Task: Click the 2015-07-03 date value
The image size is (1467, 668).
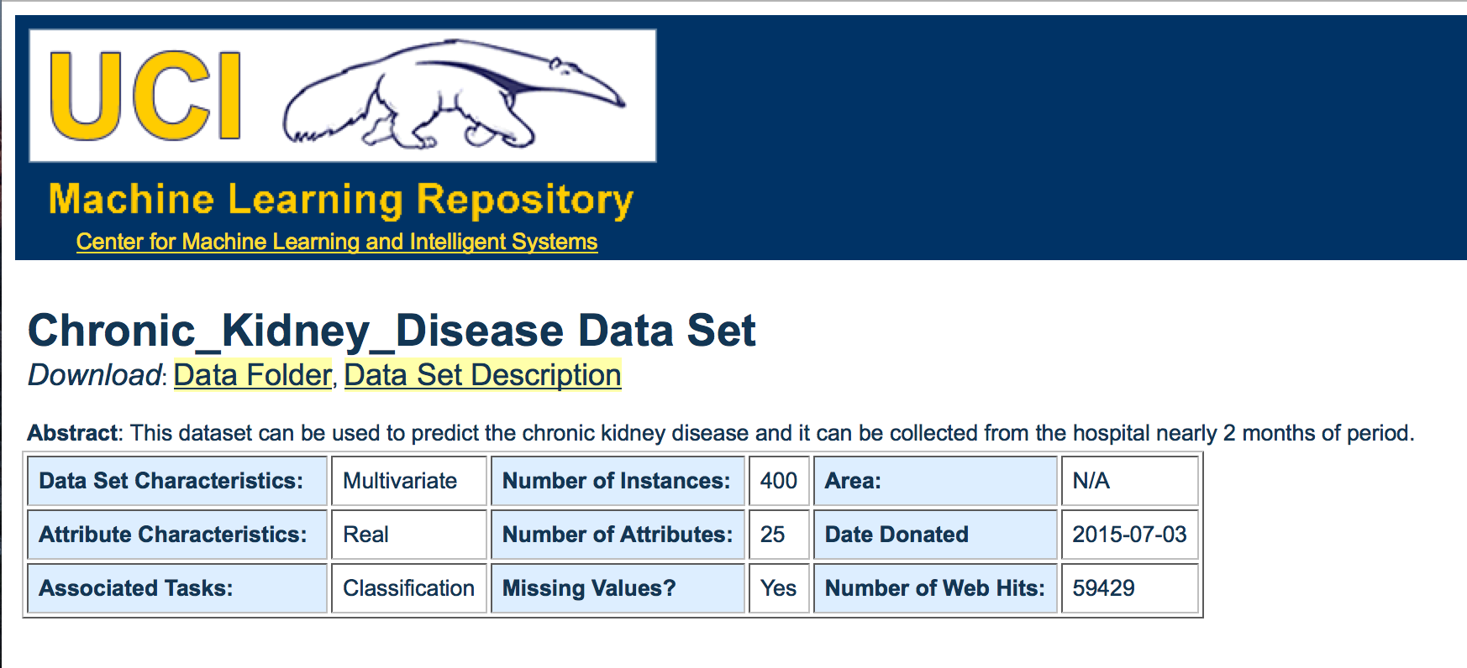Action: click(1129, 535)
